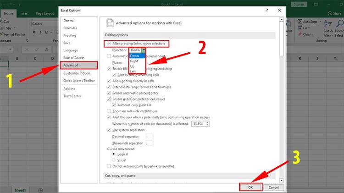This screenshot has width=344, height=193.
Task: Click the Cancel button
Action: coord(273,187)
